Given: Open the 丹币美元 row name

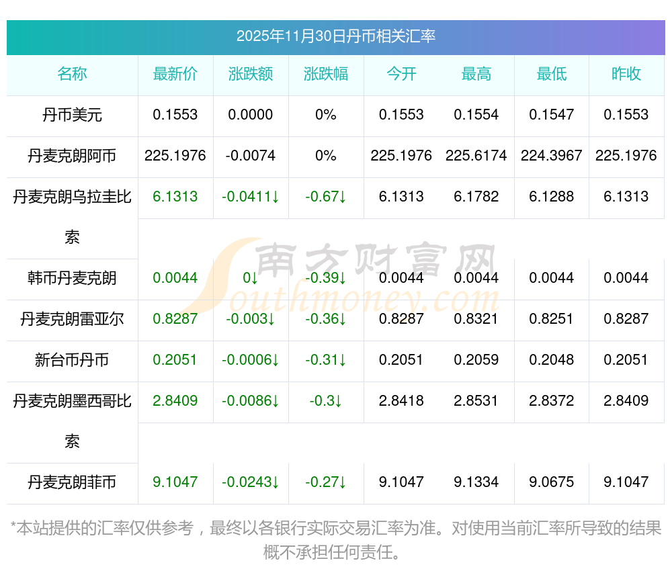Looking at the screenshot, I should pyautogui.click(x=72, y=115).
